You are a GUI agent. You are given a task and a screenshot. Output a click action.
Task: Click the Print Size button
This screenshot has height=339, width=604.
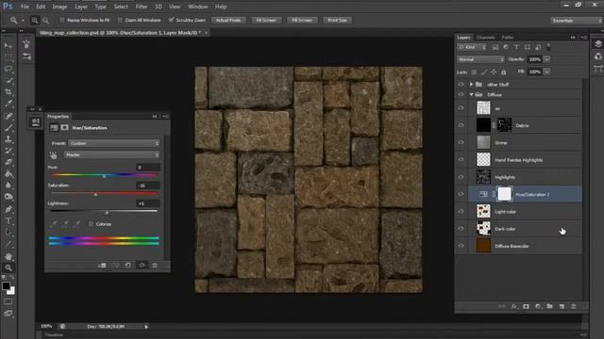click(337, 20)
